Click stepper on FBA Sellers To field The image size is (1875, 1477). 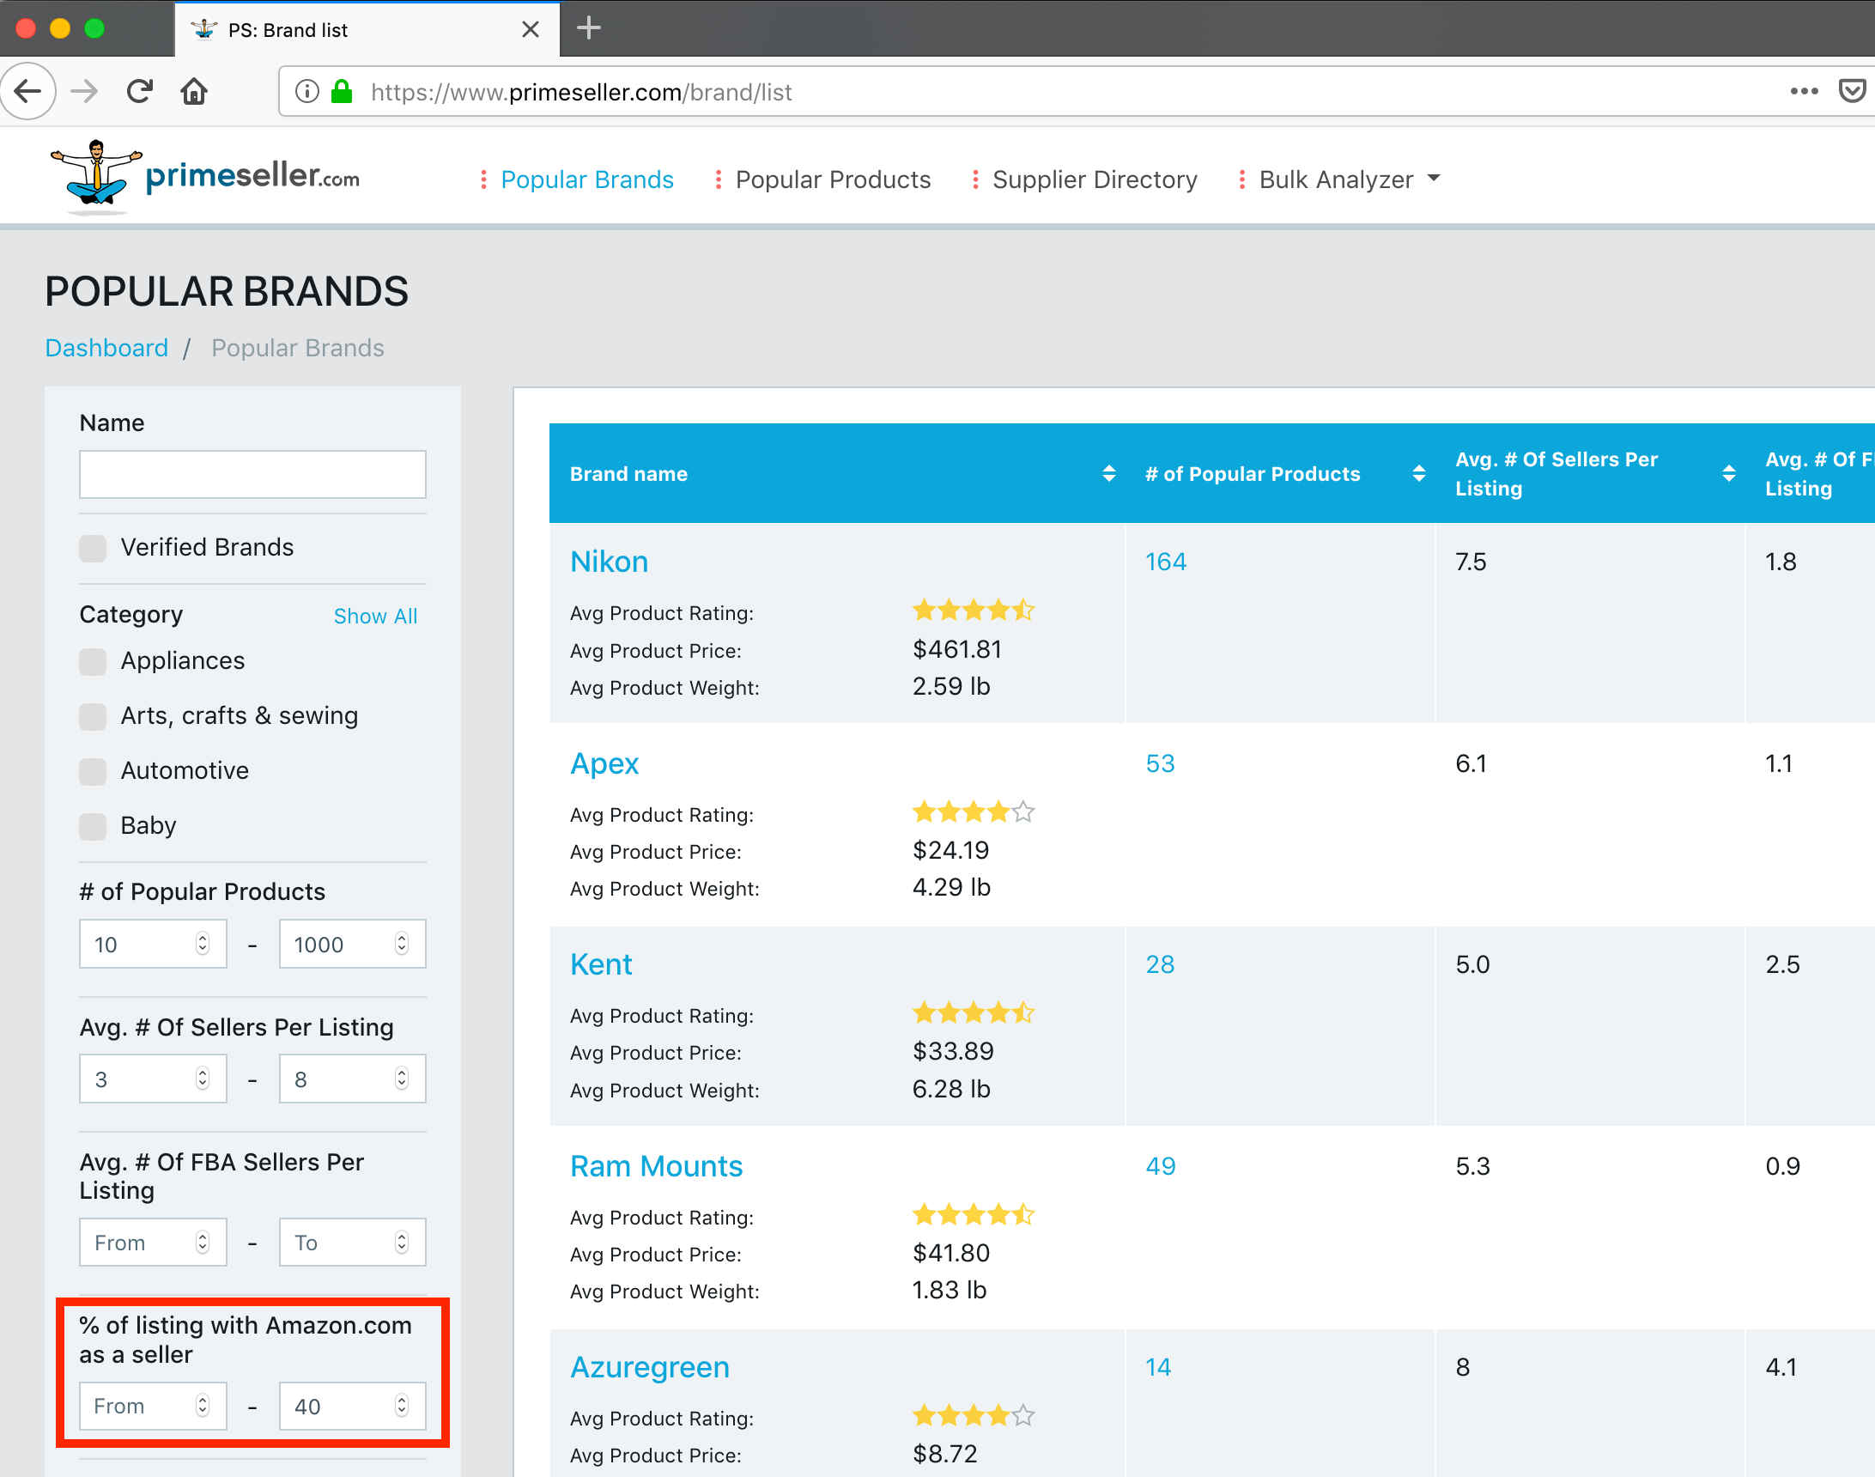click(x=402, y=1243)
